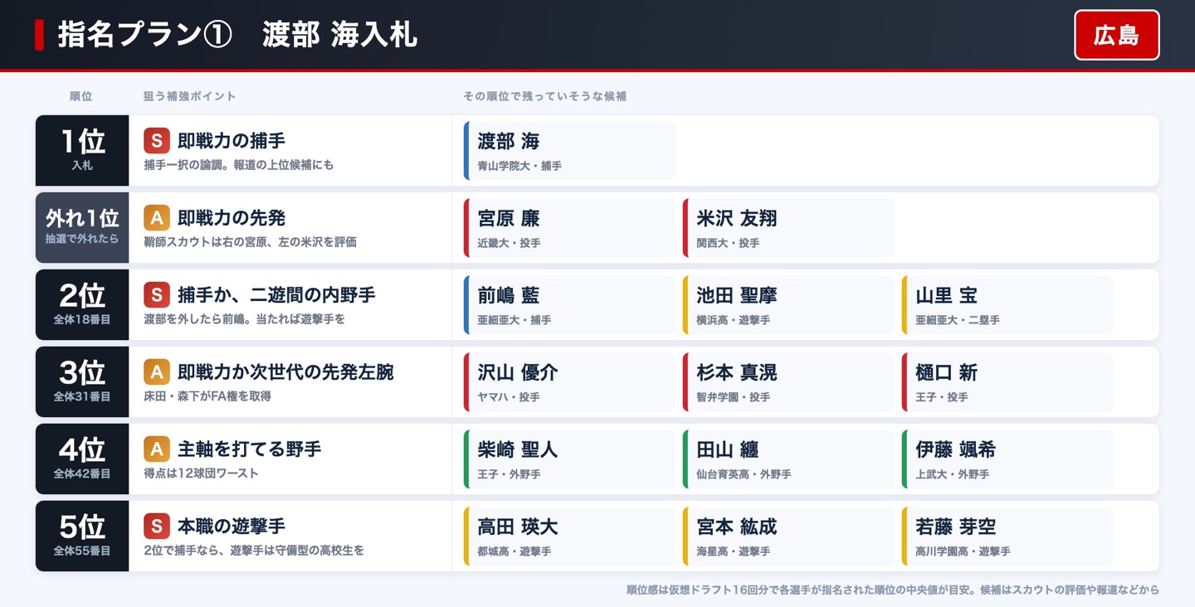1195x607 pixels.
Task: Select the 4位 全体42番目 rank tile
Action: [x=82, y=459]
